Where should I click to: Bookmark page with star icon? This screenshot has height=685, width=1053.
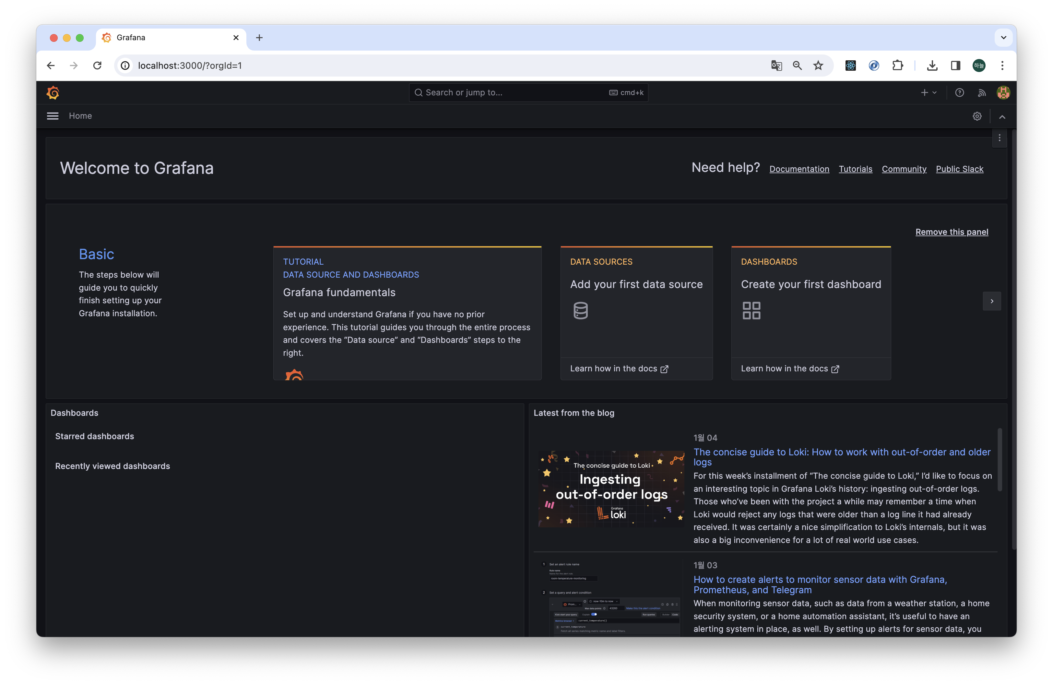point(818,66)
